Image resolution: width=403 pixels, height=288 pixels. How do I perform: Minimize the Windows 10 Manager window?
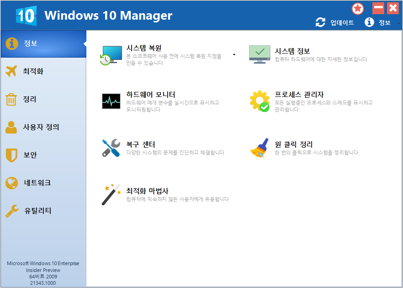378,8
